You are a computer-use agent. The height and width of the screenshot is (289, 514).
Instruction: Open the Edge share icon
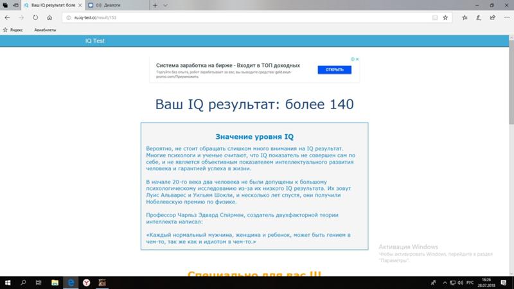coord(492,17)
